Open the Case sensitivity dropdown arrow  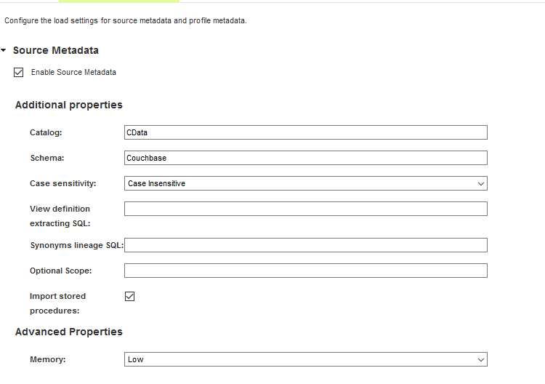tap(480, 184)
